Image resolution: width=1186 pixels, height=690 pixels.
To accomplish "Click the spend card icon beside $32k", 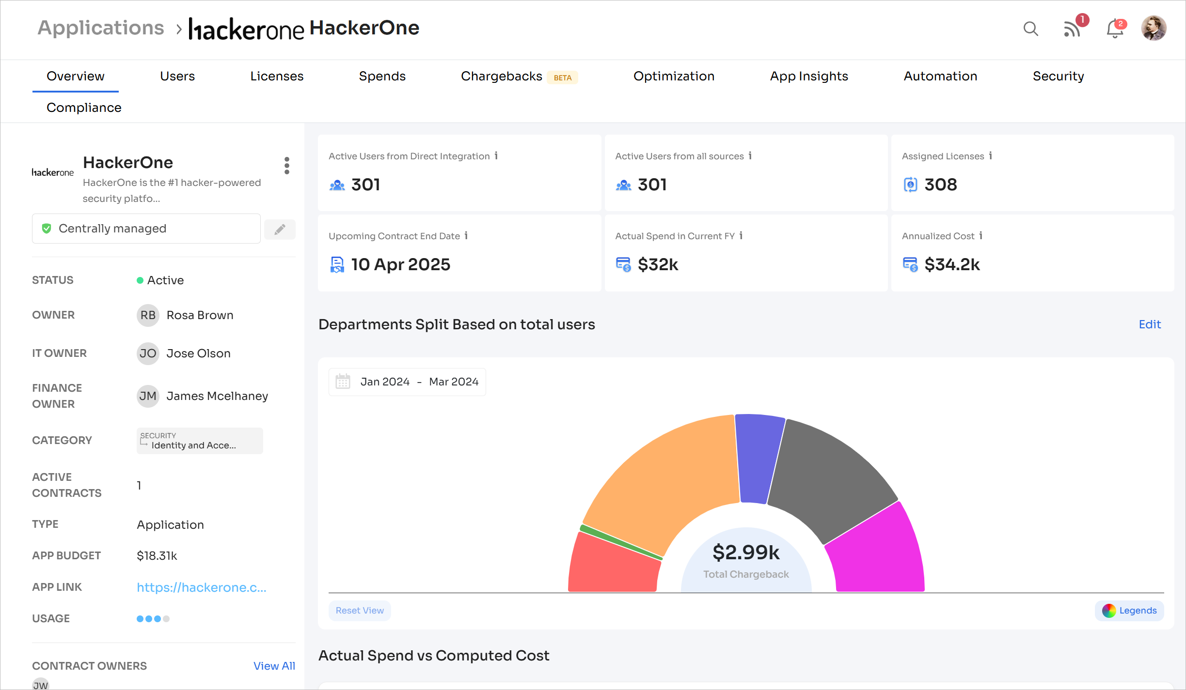I will coord(623,265).
